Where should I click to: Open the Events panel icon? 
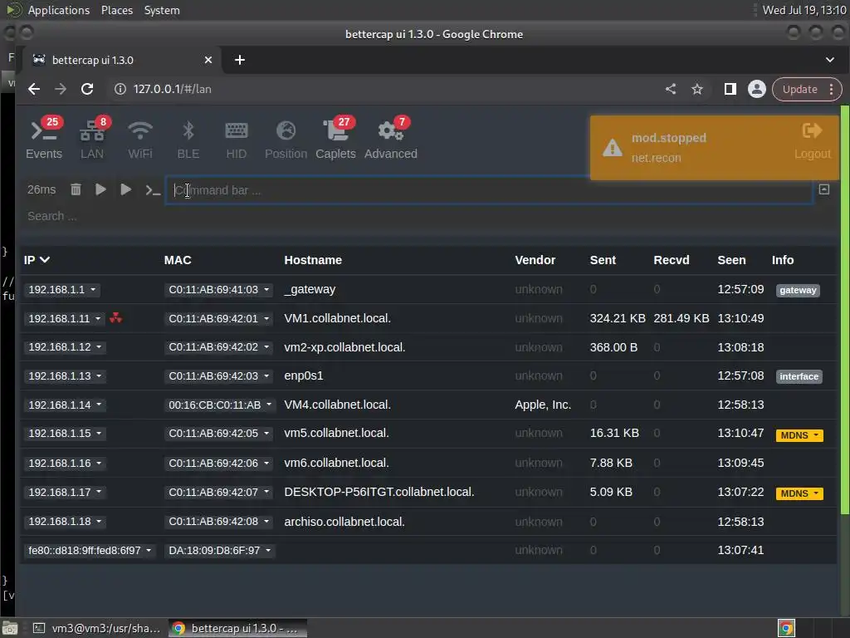(43, 132)
